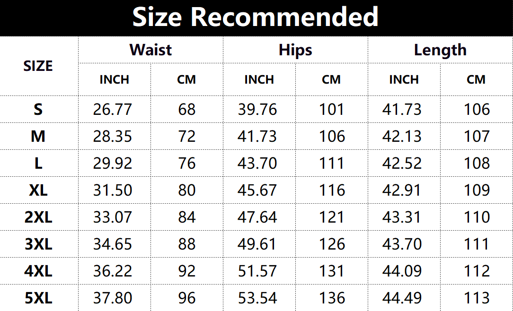Click the Length column header

(440, 50)
